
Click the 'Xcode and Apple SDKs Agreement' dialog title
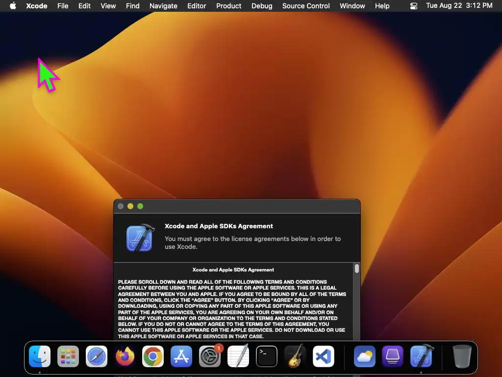219,226
